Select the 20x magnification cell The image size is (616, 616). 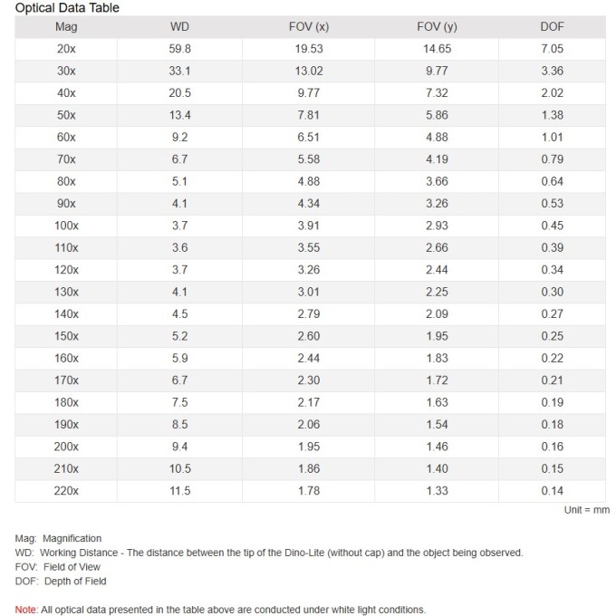[x=66, y=49]
